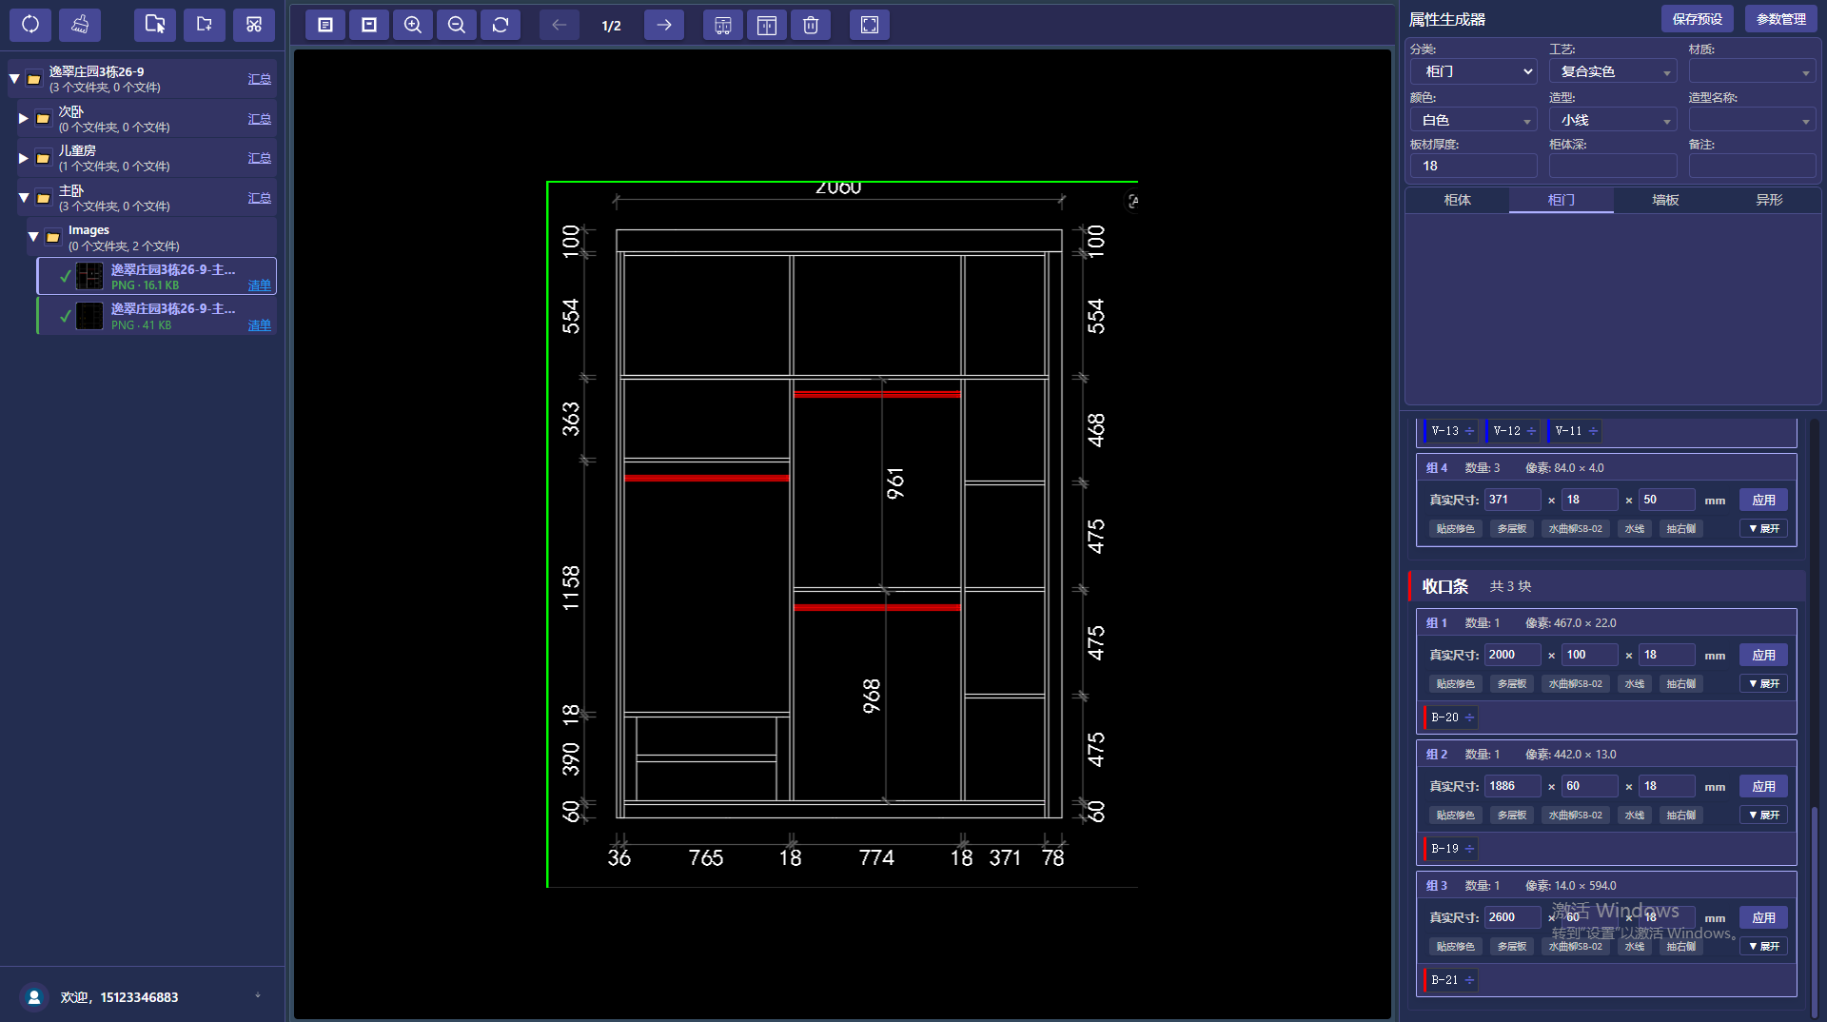Click the 备注 input field

coord(1752,166)
